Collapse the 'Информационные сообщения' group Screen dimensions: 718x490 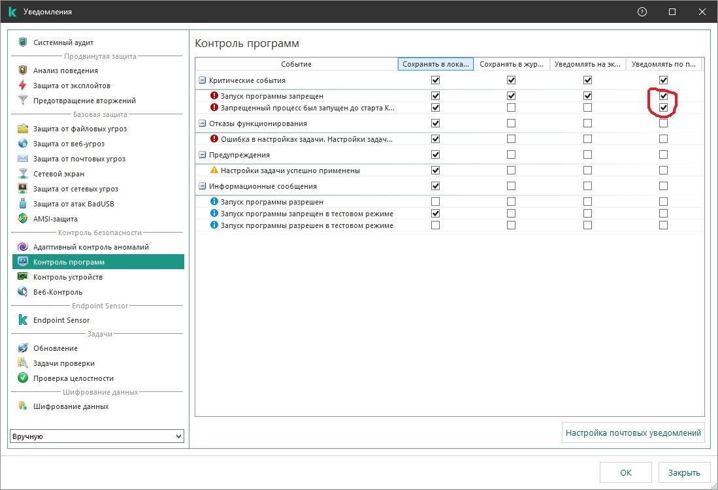pos(203,186)
